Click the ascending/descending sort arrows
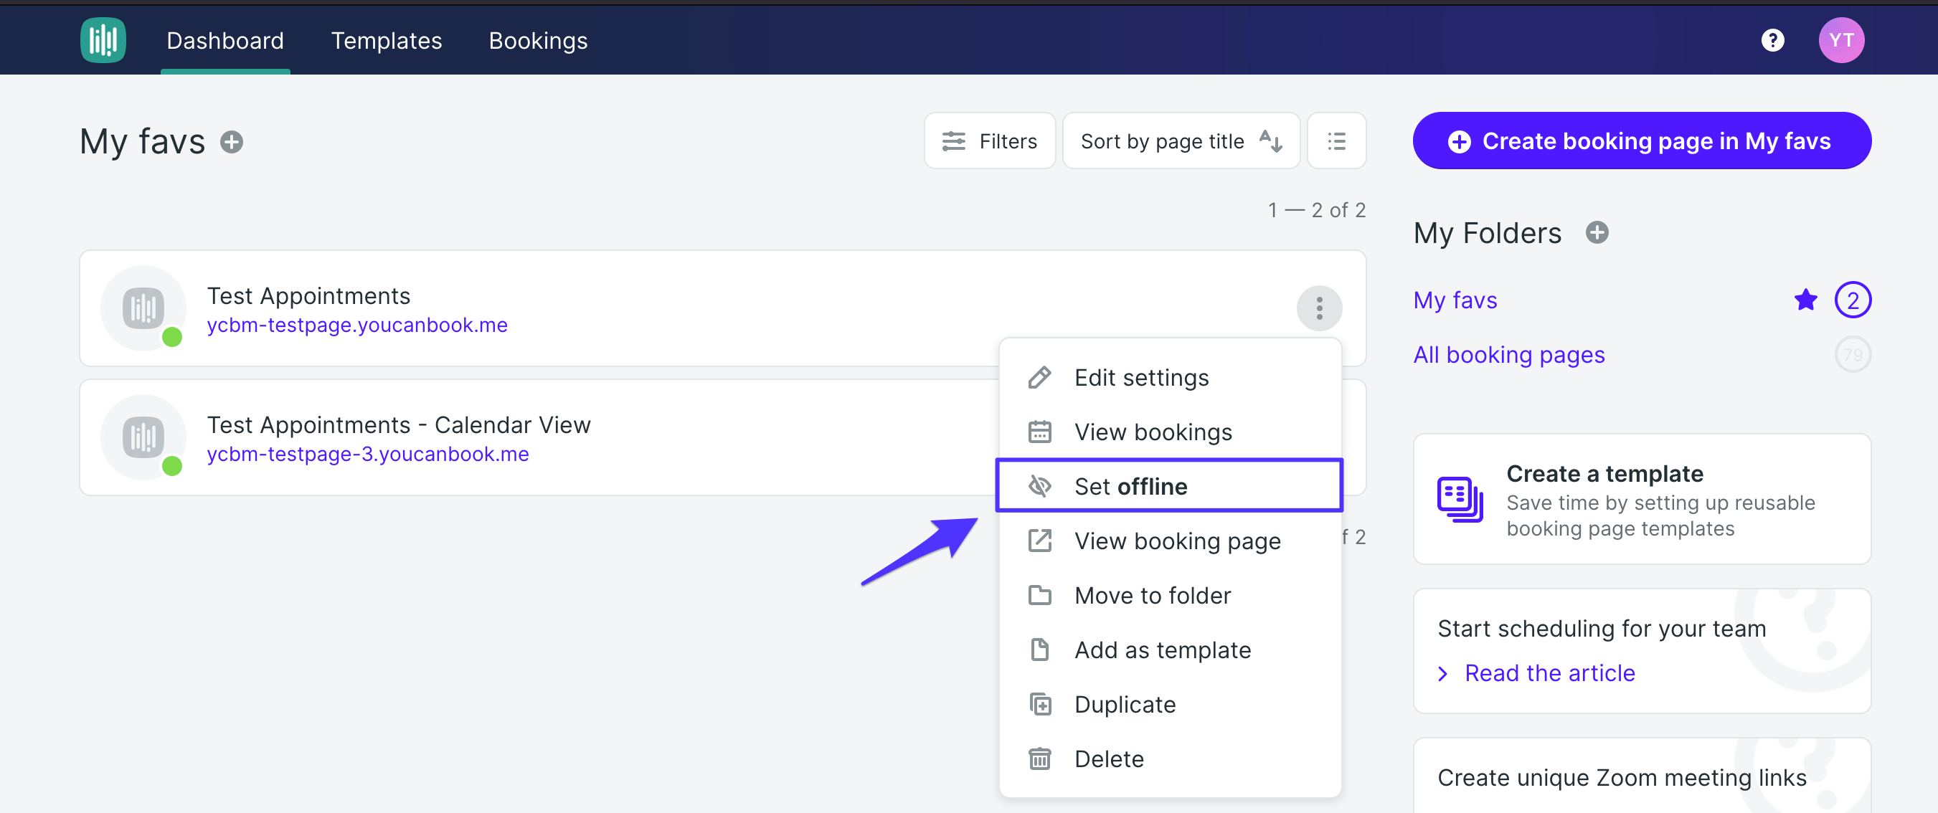This screenshot has width=1938, height=813. (x=1271, y=141)
